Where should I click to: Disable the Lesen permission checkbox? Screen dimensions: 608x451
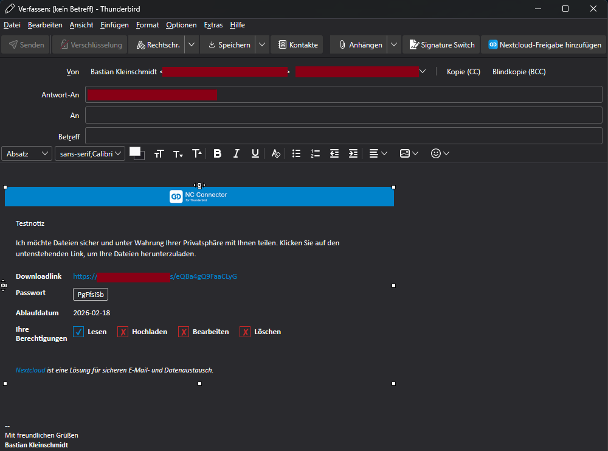[78, 332]
